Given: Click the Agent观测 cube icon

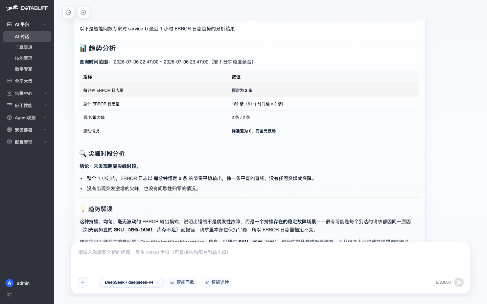Looking at the screenshot, I should [9, 118].
